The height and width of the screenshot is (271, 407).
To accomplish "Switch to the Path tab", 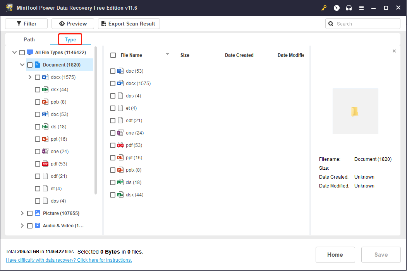I will [29, 39].
